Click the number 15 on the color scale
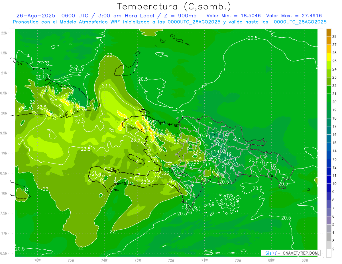This screenshot has width=342, height=264. coord(335,143)
